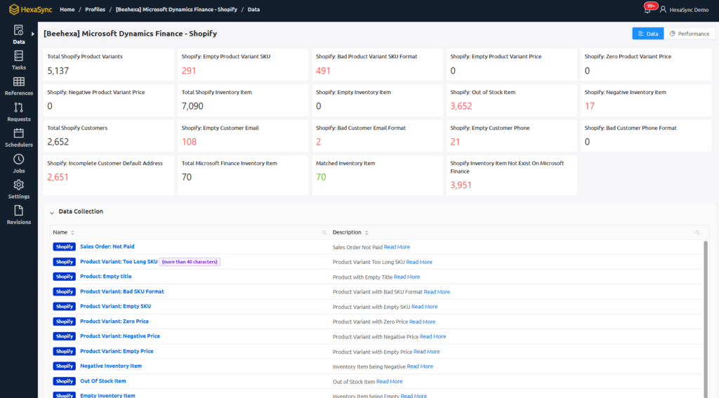Click Shopify badge on Out Of Stock Item row

64,381
